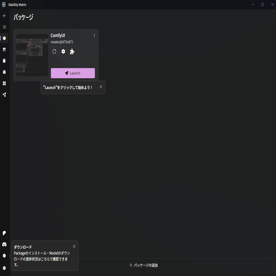Click the ComfyUI package title
The width and height of the screenshot is (276, 276).
[58, 35]
